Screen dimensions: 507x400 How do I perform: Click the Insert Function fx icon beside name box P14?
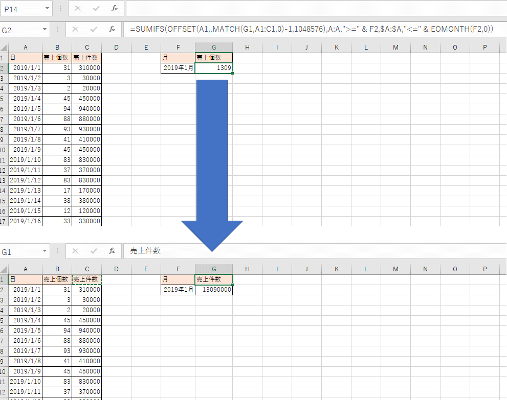pos(114,8)
